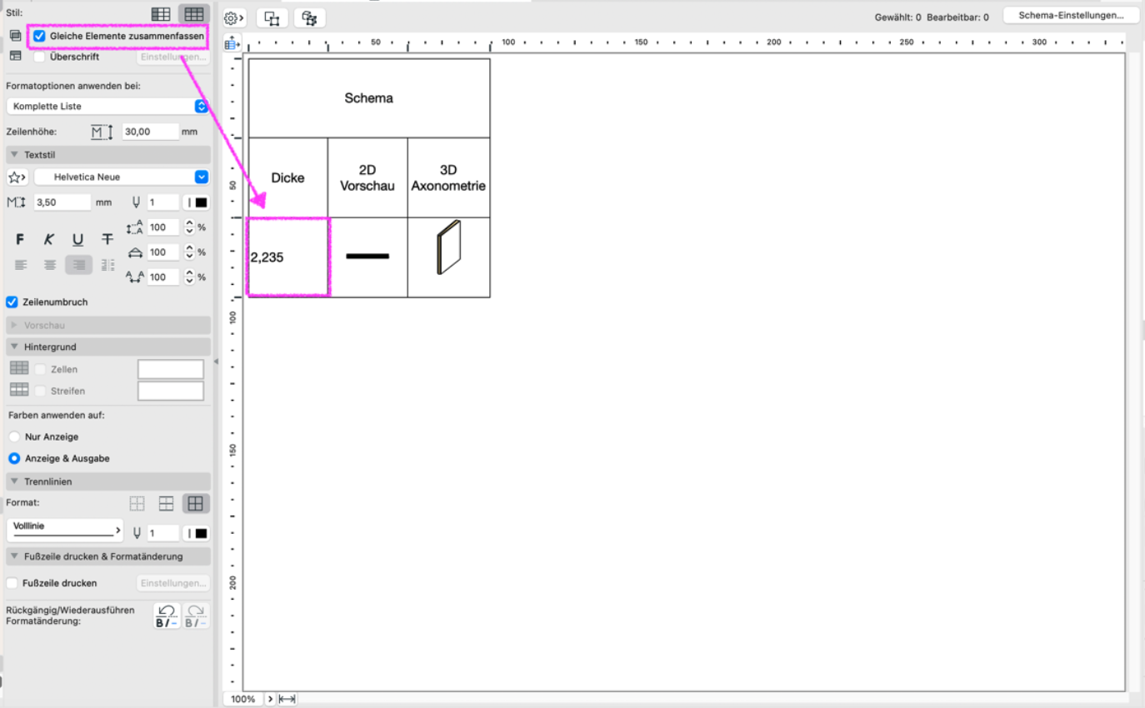Click the text pen color swatch
The width and height of the screenshot is (1145, 708).
(197, 202)
